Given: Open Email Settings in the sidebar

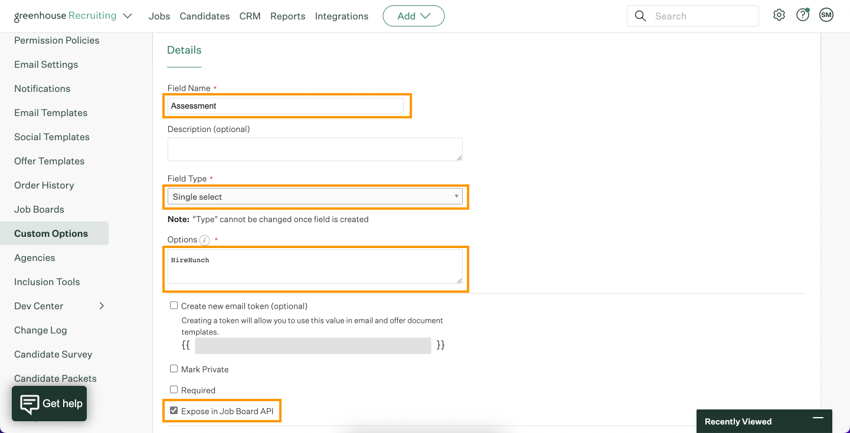Looking at the screenshot, I should [x=46, y=64].
